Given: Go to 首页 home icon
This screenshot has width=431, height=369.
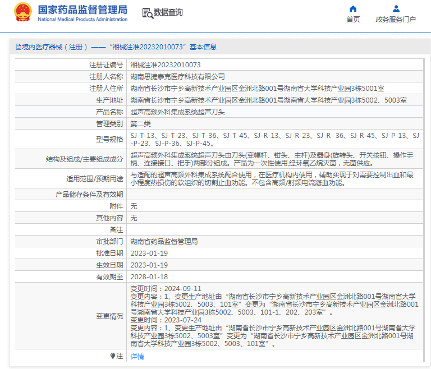Looking at the screenshot, I should coord(353,9).
